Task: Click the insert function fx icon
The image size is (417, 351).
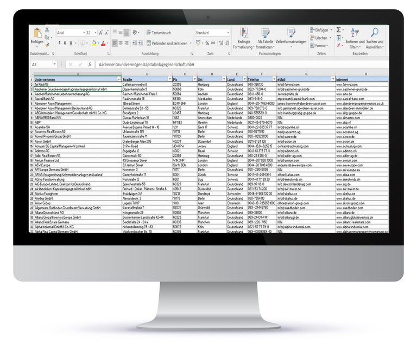Action: [90, 65]
